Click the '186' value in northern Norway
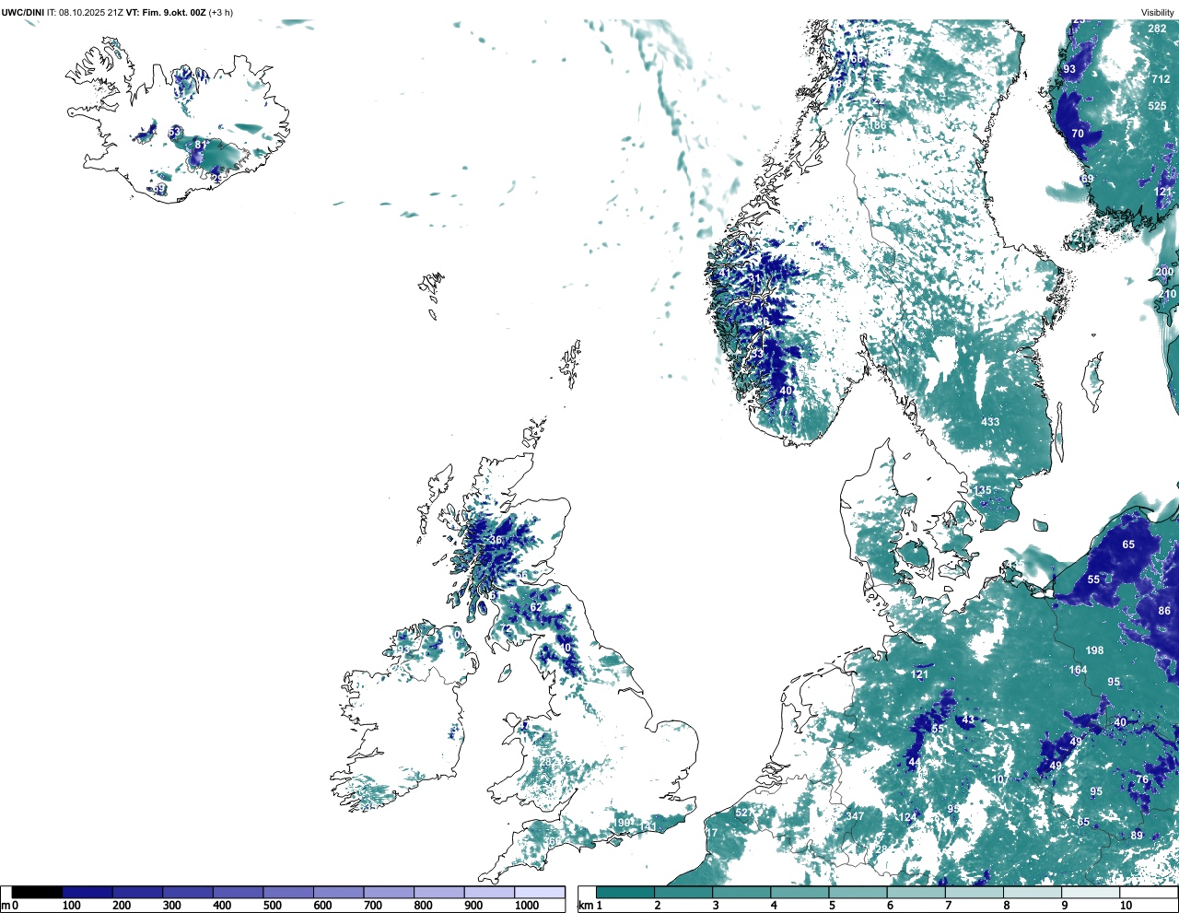The height and width of the screenshot is (913, 1179). [878, 126]
